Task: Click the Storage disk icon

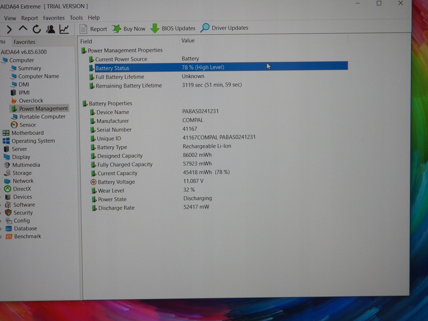Action: click(8, 173)
